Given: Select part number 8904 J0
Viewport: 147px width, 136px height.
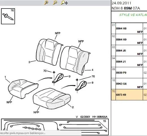Looking at the screenshot, I should pyautogui.click(x=121, y=50).
